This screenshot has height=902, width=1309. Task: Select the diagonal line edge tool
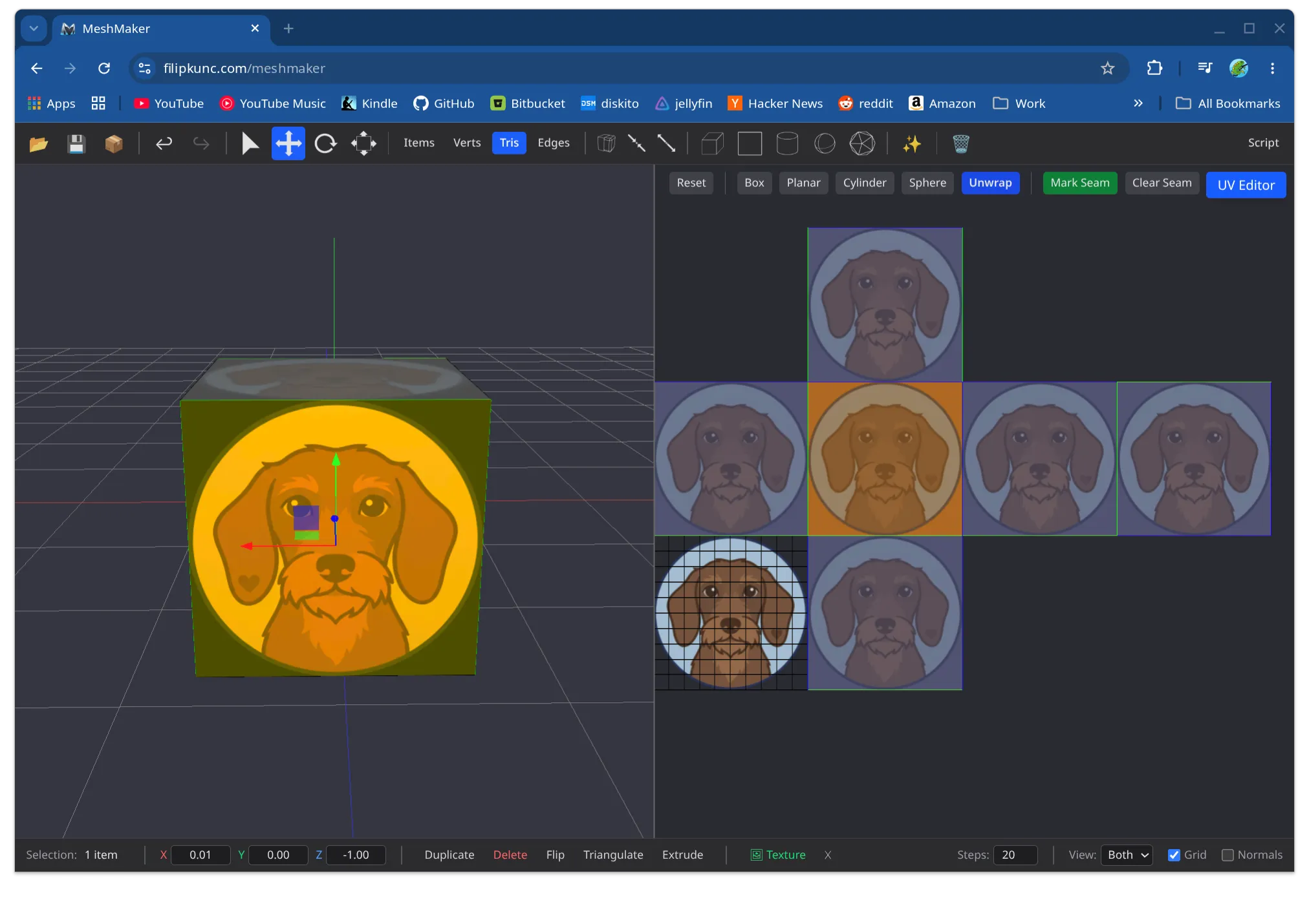[666, 143]
